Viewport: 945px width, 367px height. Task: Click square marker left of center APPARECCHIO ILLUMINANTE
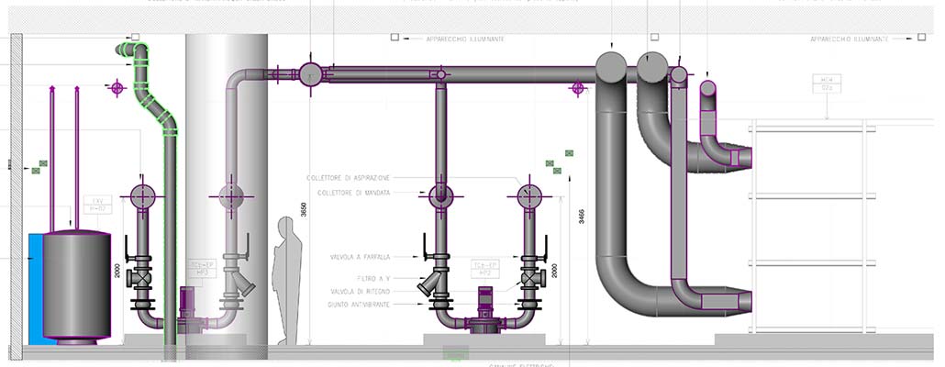(x=395, y=39)
